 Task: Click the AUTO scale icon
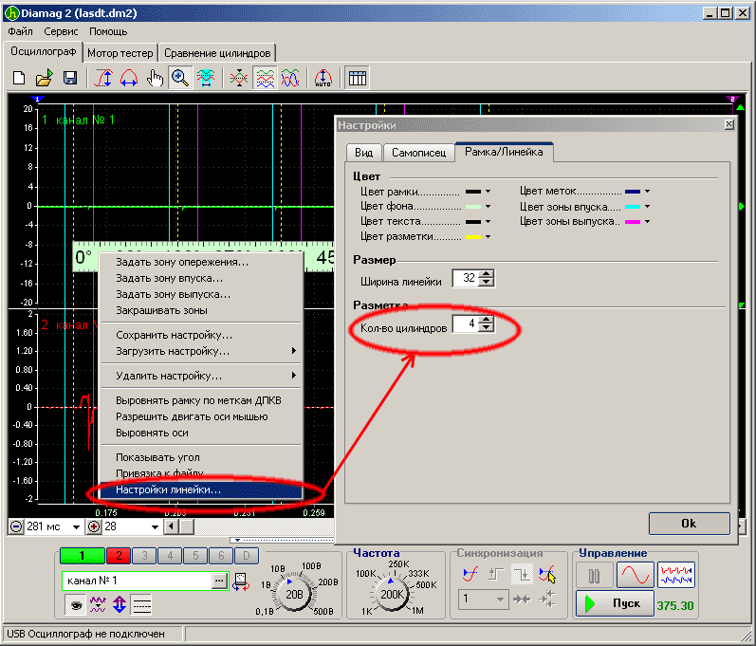click(x=323, y=78)
